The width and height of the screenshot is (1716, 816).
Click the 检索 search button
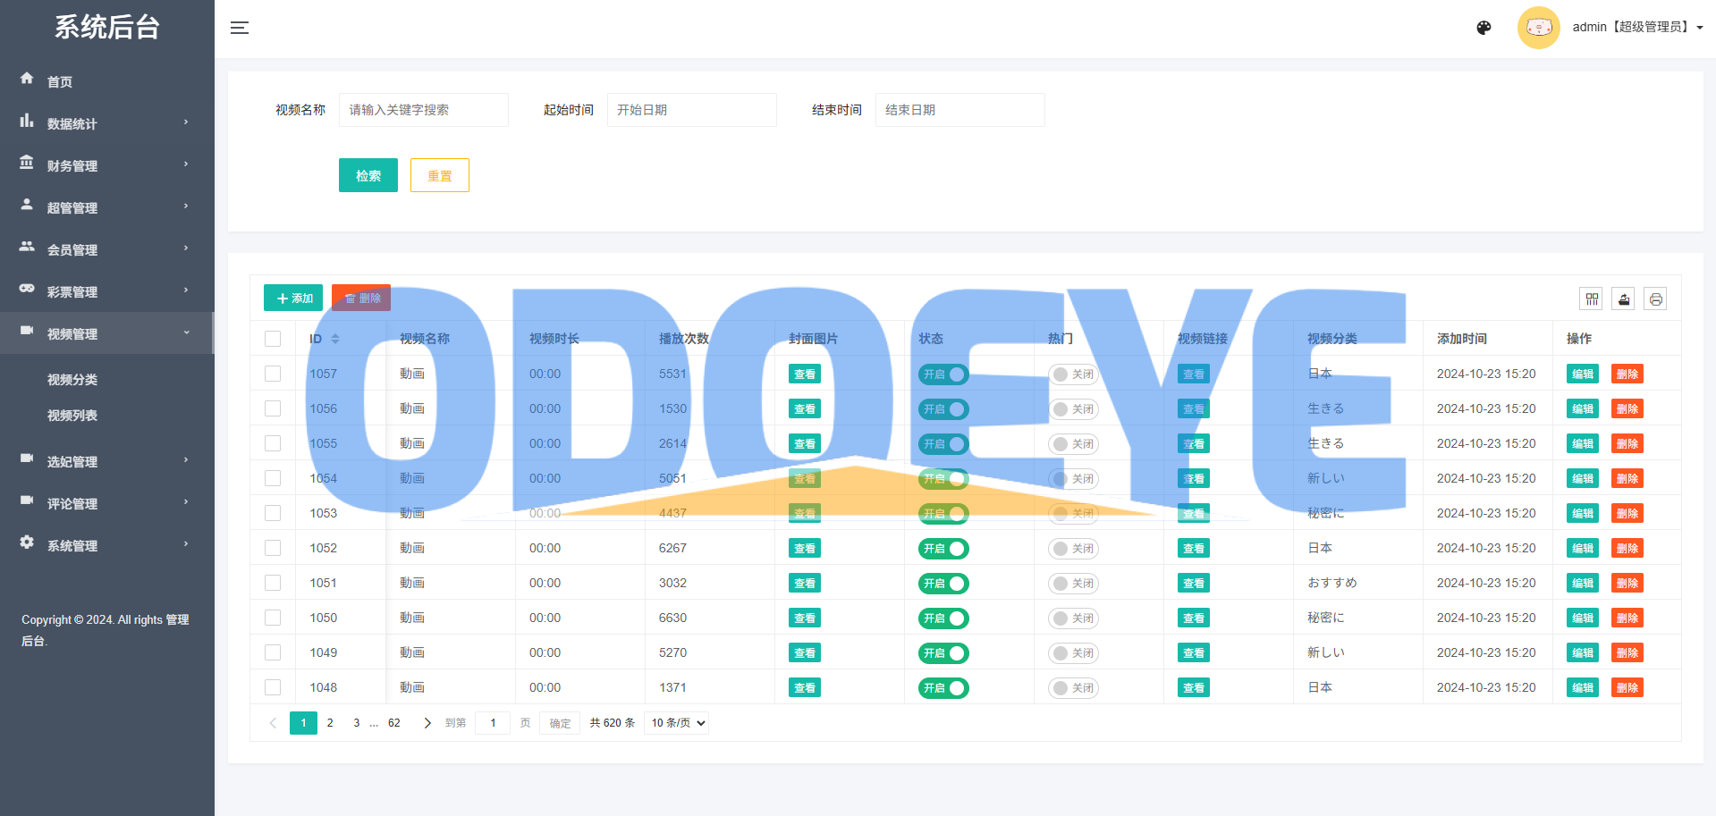[368, 175]
